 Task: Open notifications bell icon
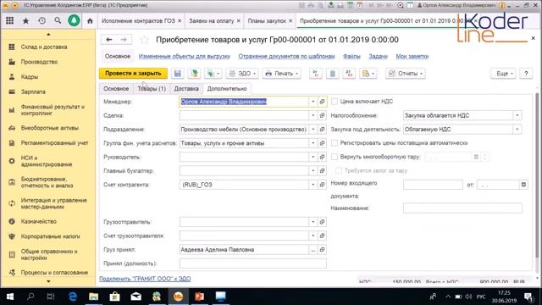[74, 20]
